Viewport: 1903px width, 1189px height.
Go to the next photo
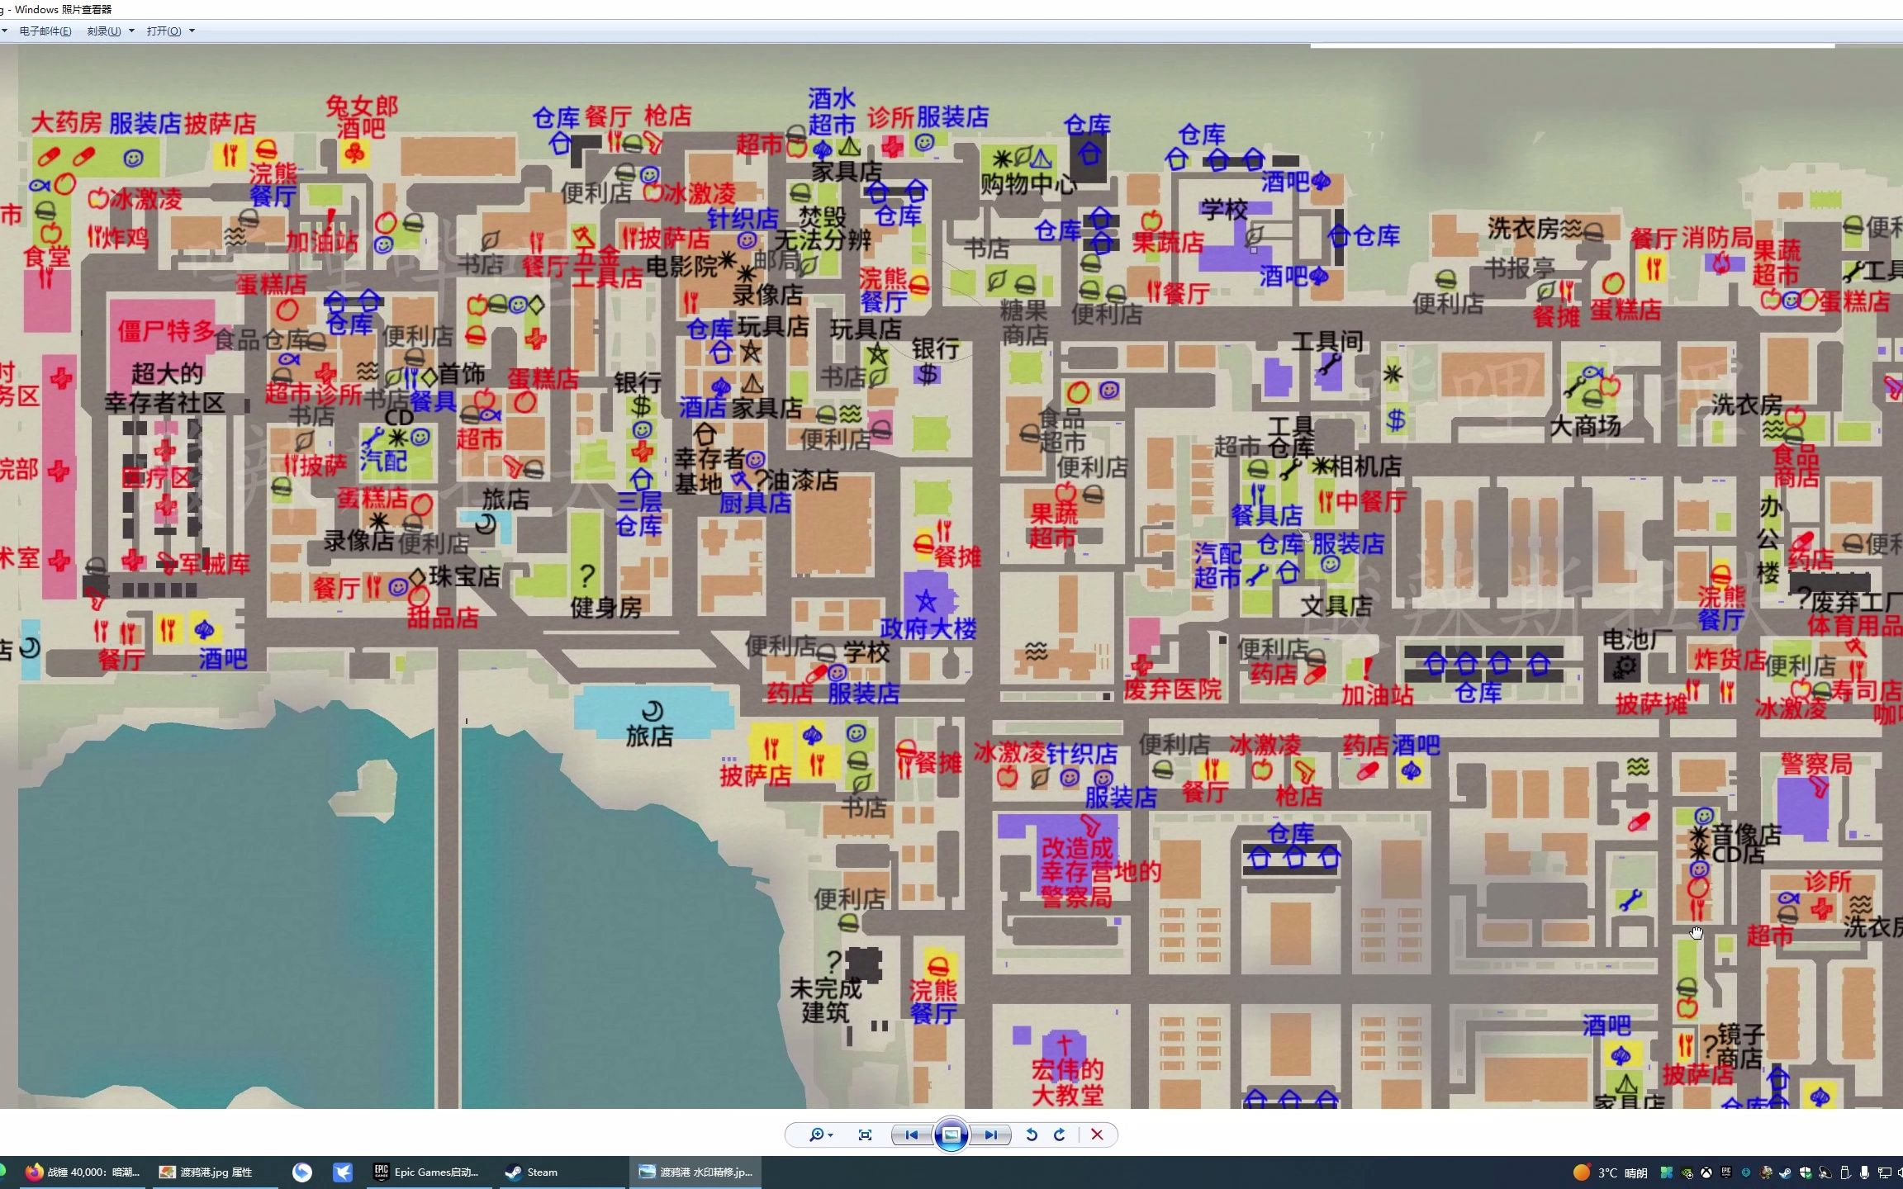[990, 1135]
